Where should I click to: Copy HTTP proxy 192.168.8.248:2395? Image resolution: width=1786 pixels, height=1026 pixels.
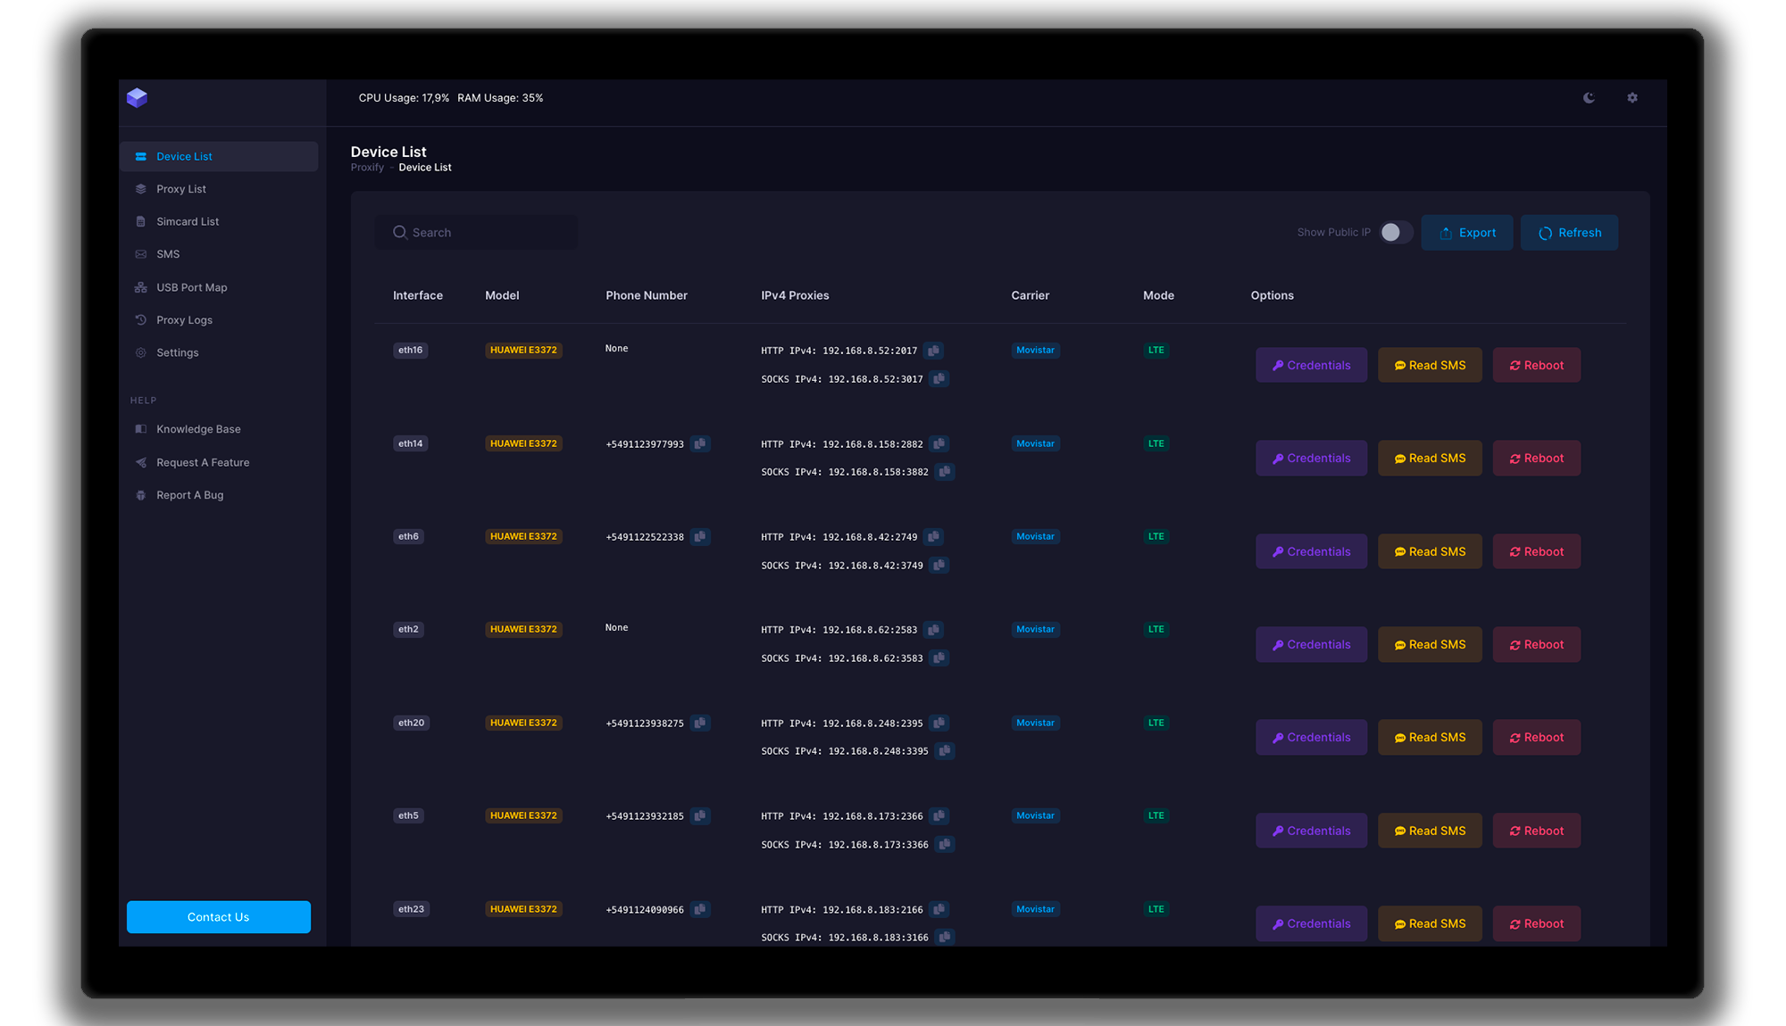pyautogui.click(x=939, y=724)
